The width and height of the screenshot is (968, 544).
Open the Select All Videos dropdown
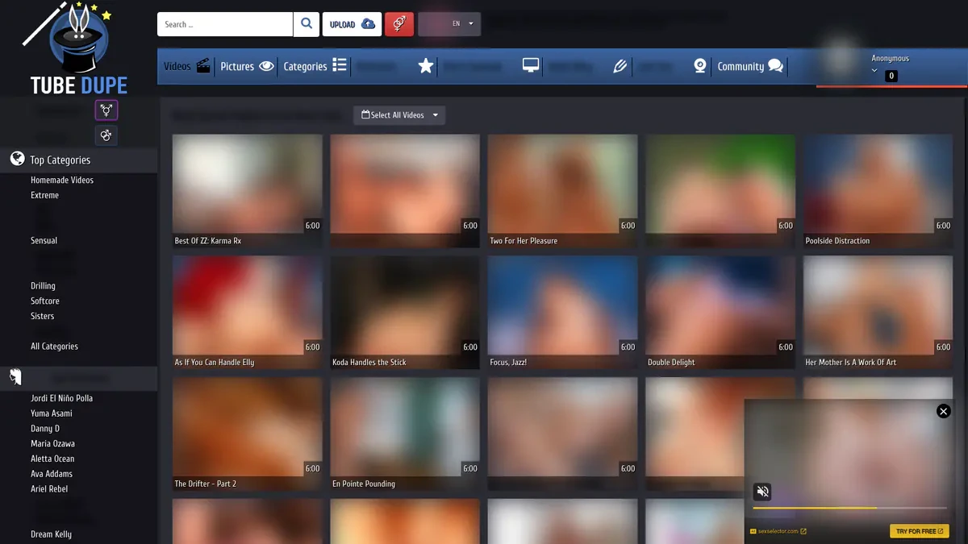[399, 115]
